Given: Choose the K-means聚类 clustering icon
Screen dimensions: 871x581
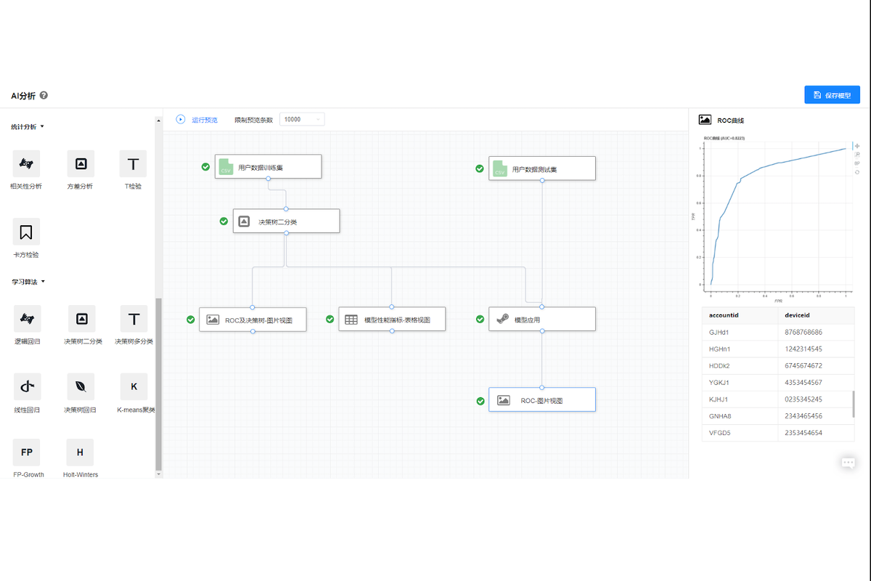Looking at the screenshot, I should 134,386.
